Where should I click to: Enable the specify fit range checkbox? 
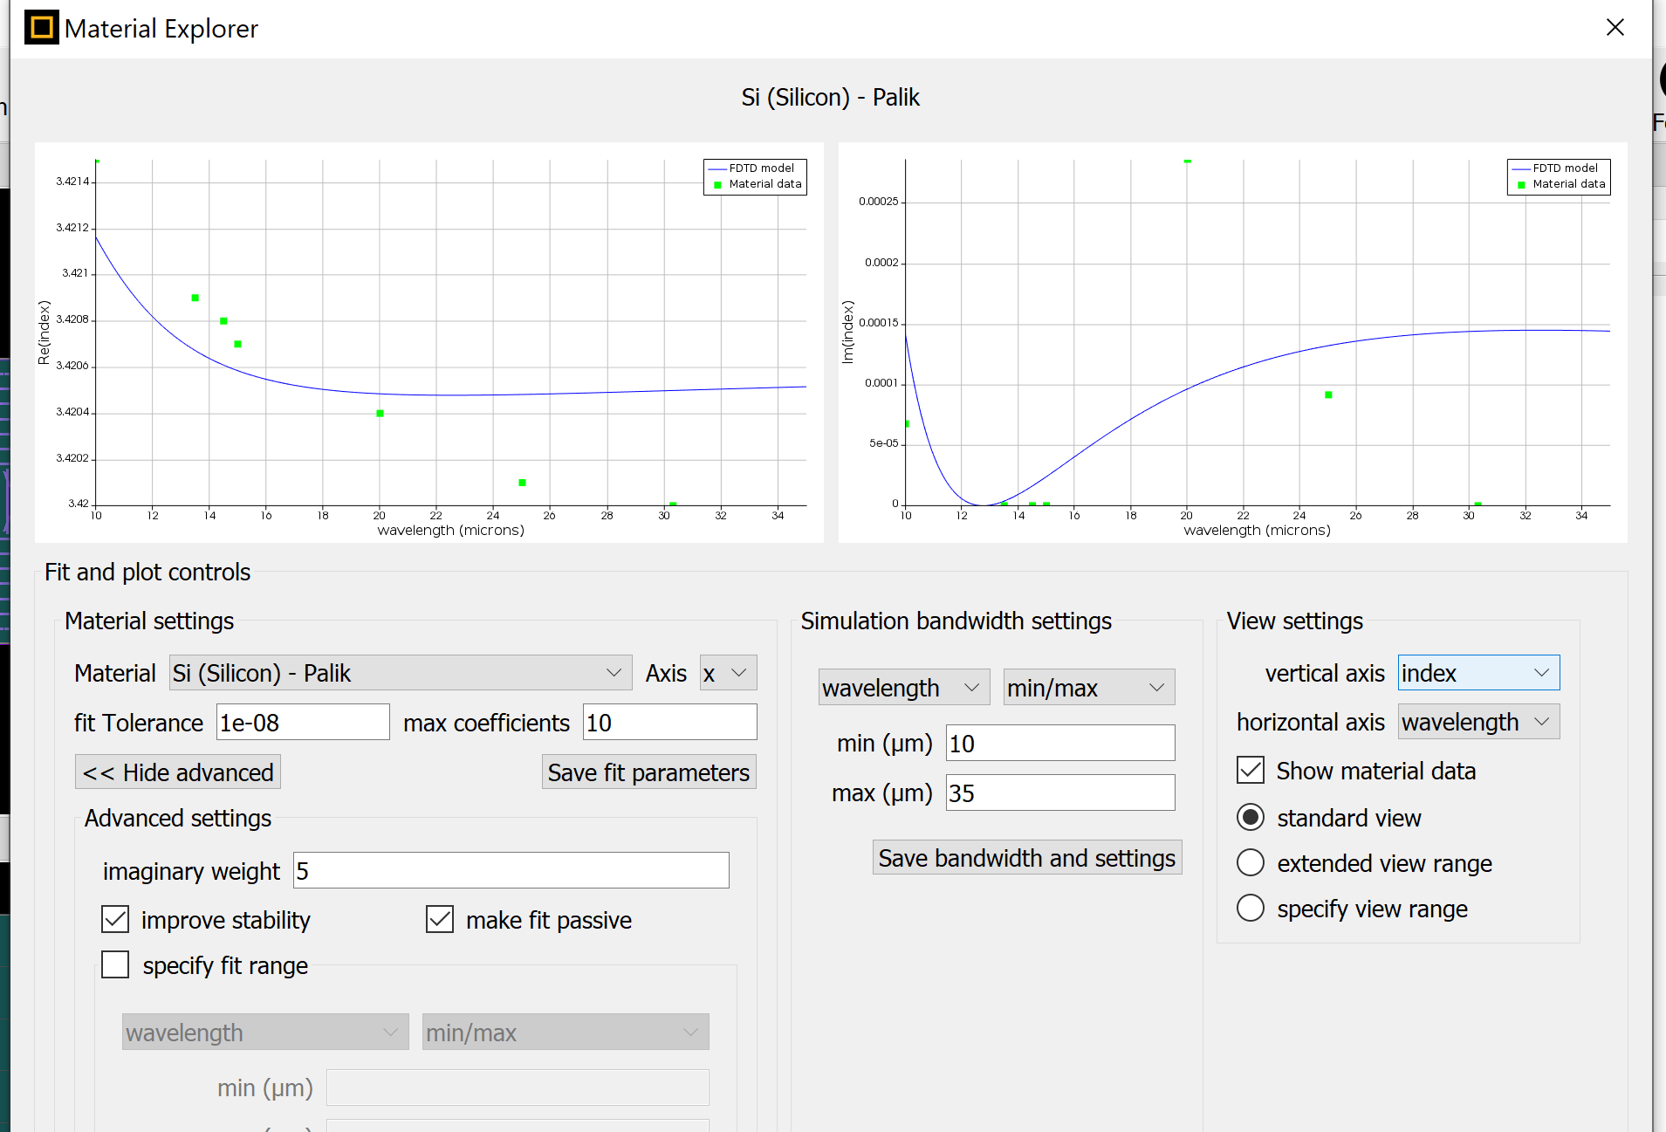point(115,964)
